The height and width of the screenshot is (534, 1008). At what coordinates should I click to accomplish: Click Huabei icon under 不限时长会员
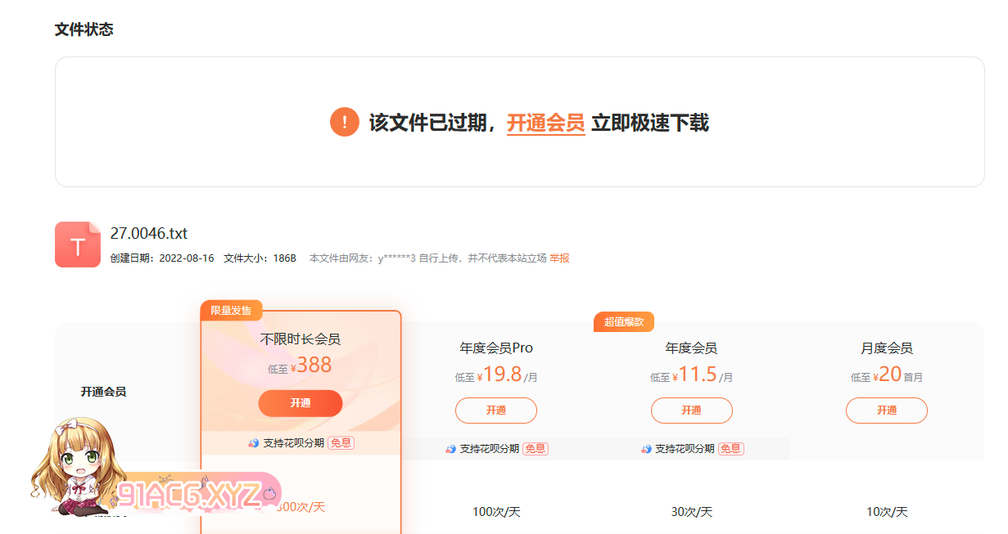[254, 443]
